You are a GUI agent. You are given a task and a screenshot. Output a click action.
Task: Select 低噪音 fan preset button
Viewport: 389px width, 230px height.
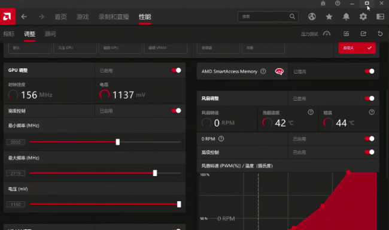pos(218,48)
